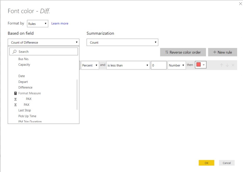Viewport: 243px width, 172px height.
Task: Confirm with the OK button
Action: [x=206, y=163]
